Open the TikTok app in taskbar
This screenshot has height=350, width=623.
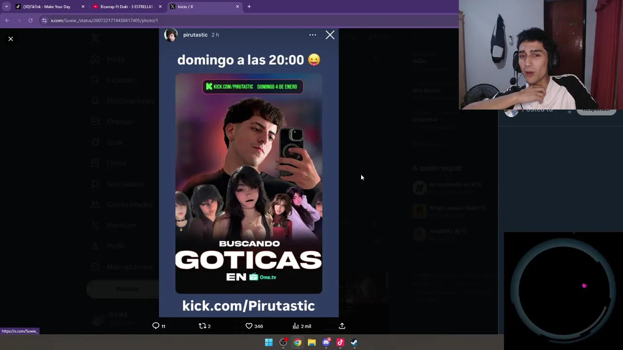coord(340,342)
